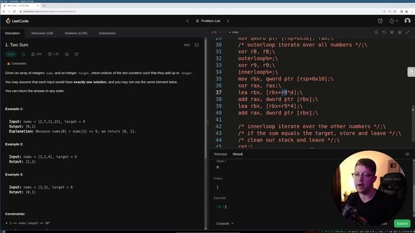The image size is (415, 233).
Task: Click the highlighted r8 in line 37
Action: point(284,93)
